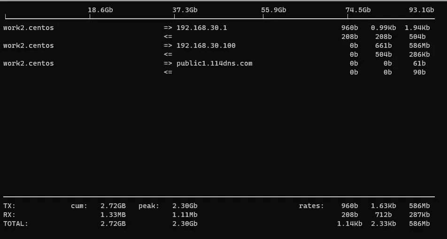The height and width of the screenshot is (239, 447).
Task: Click the peak: label
Action: (149, 206)
